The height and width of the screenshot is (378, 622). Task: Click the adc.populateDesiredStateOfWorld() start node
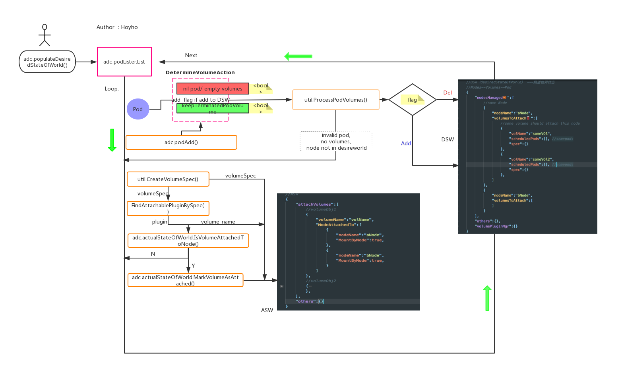click(x=47, y=62)
